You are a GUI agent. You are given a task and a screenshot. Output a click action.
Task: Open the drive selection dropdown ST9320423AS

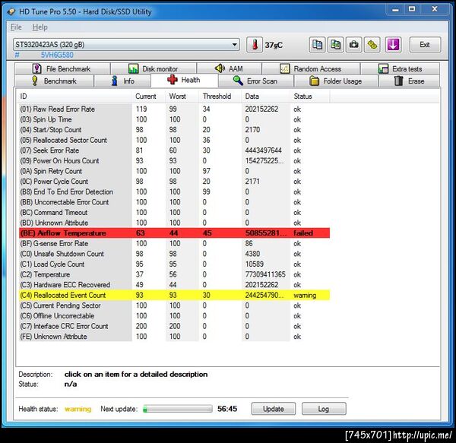[126, 45]
